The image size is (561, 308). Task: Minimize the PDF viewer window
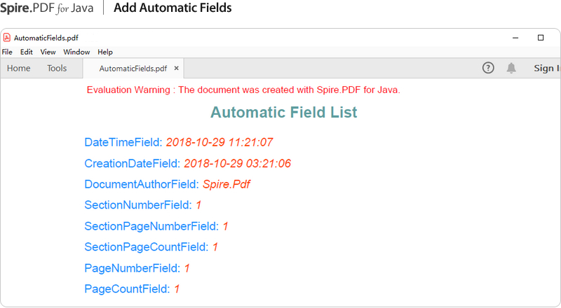coord(515,38)
